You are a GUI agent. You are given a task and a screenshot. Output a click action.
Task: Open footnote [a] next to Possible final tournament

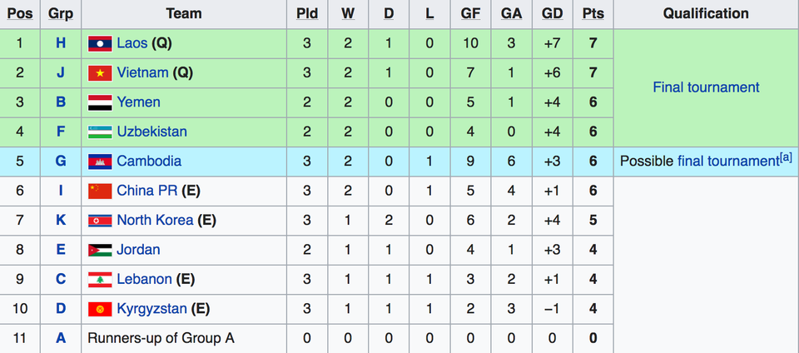[786, 158]
